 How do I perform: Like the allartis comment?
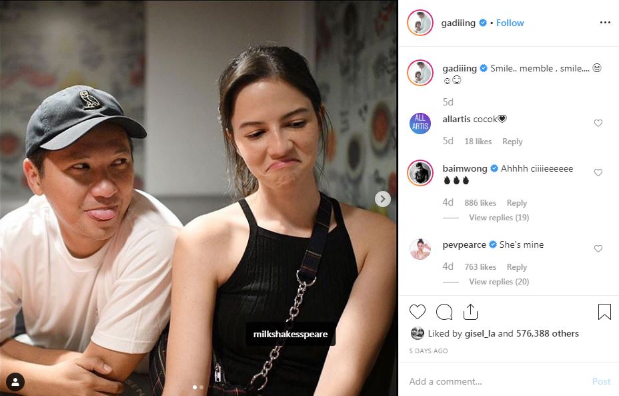coord(598,123)
